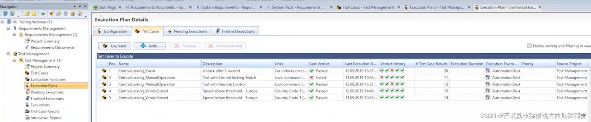Open Navigator panel options dropdown arrow

75,6
